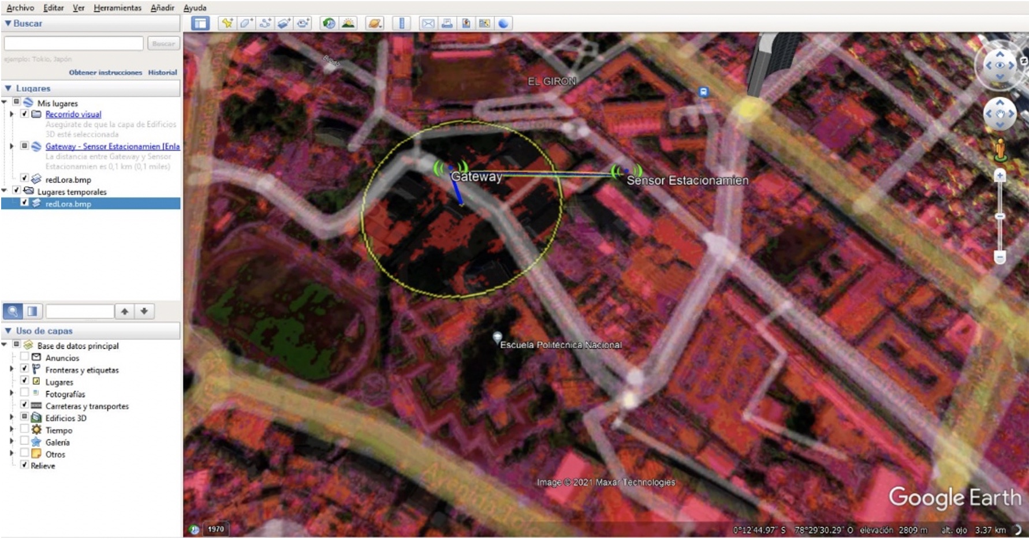This screenshot has height=539, width=1029.
Task: Show sunlight across the landscape icon
Action: coord(348,23)
